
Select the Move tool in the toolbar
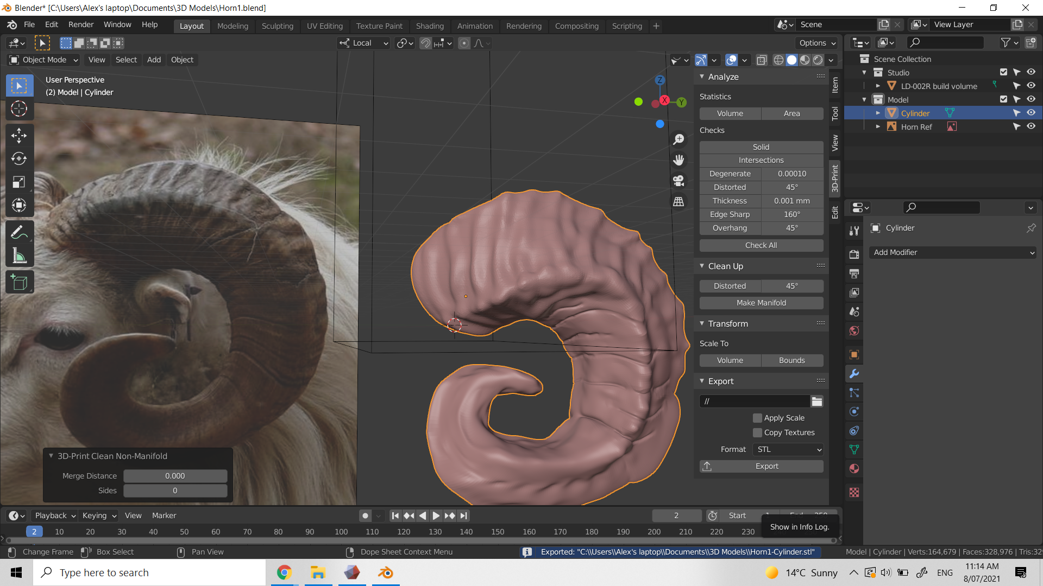point(20,135)
